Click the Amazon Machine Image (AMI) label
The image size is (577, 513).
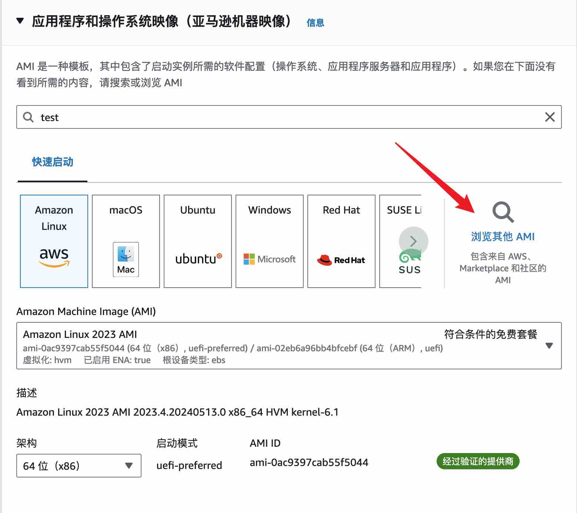pyautogui.click(x=86, y=312)
